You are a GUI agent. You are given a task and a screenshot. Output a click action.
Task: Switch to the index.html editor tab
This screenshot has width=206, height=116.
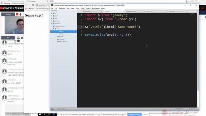click(x=178, y=11)
